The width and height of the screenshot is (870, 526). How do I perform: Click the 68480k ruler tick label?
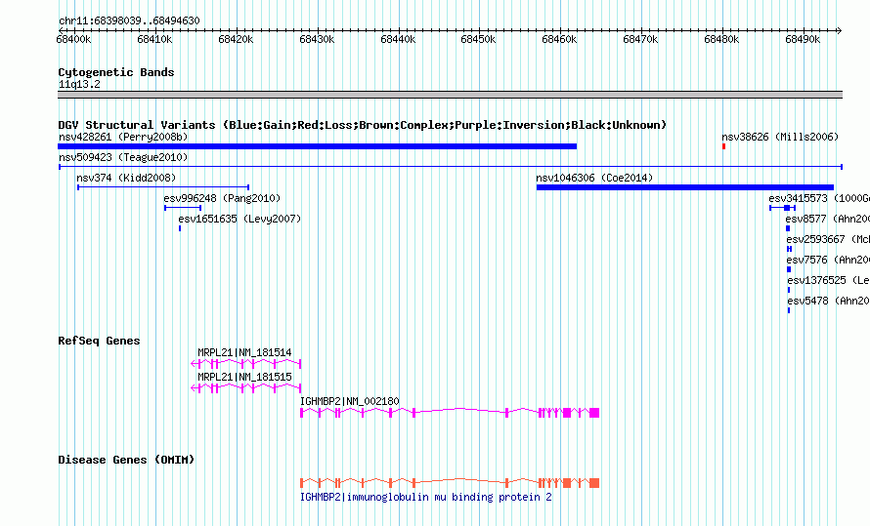coord(721,39)
